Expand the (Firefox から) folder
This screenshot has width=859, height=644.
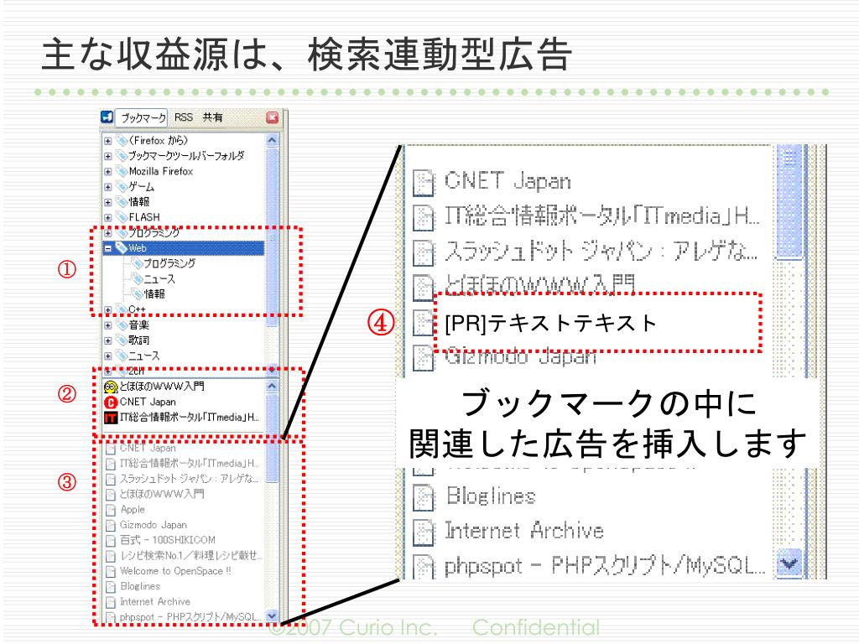click(x=108, y=141)
